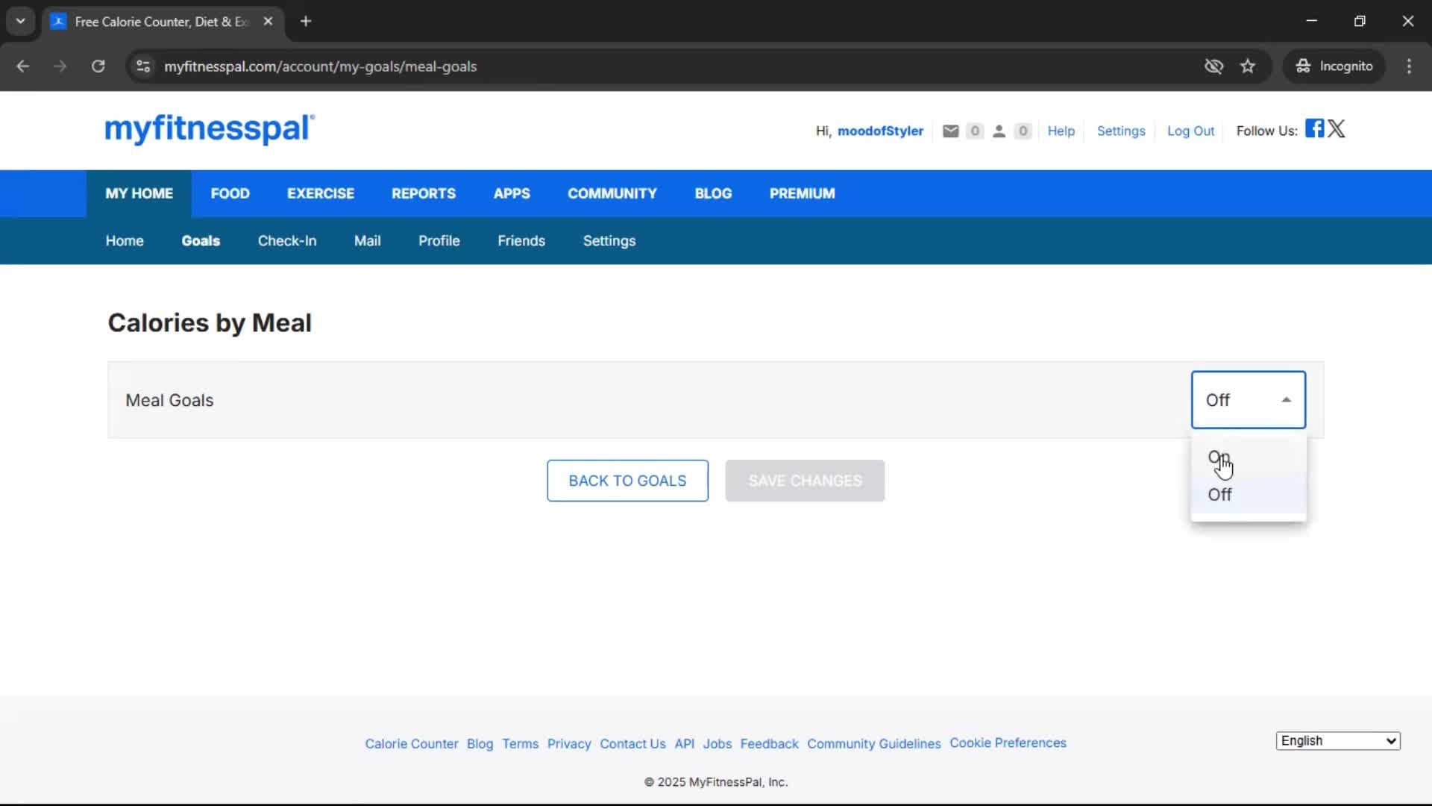The width and height of the screenshot is (1432, 806).
Task: Click the mail count badge 0
Action: [x=974, y=131]
